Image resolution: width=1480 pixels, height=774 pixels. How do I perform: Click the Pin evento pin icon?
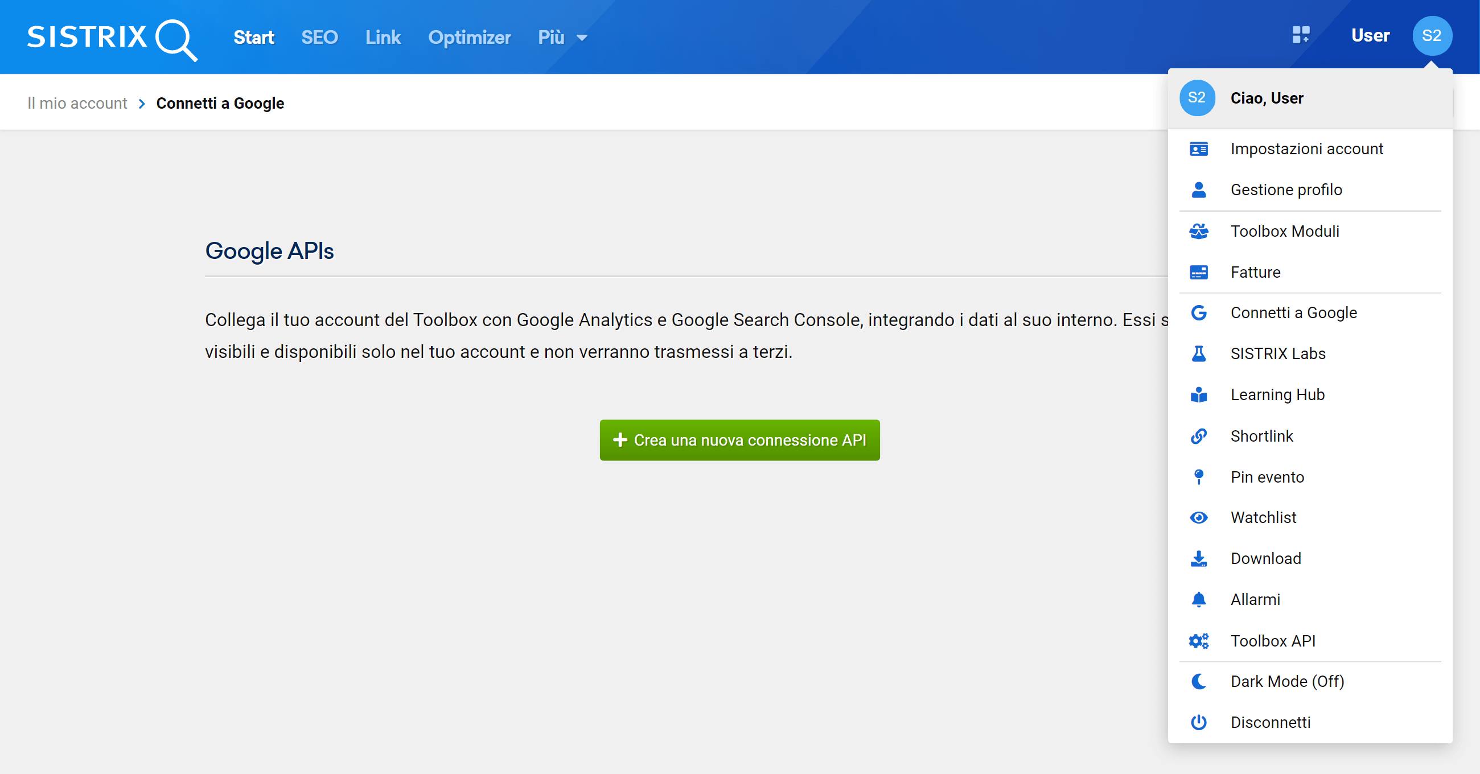1198,477
